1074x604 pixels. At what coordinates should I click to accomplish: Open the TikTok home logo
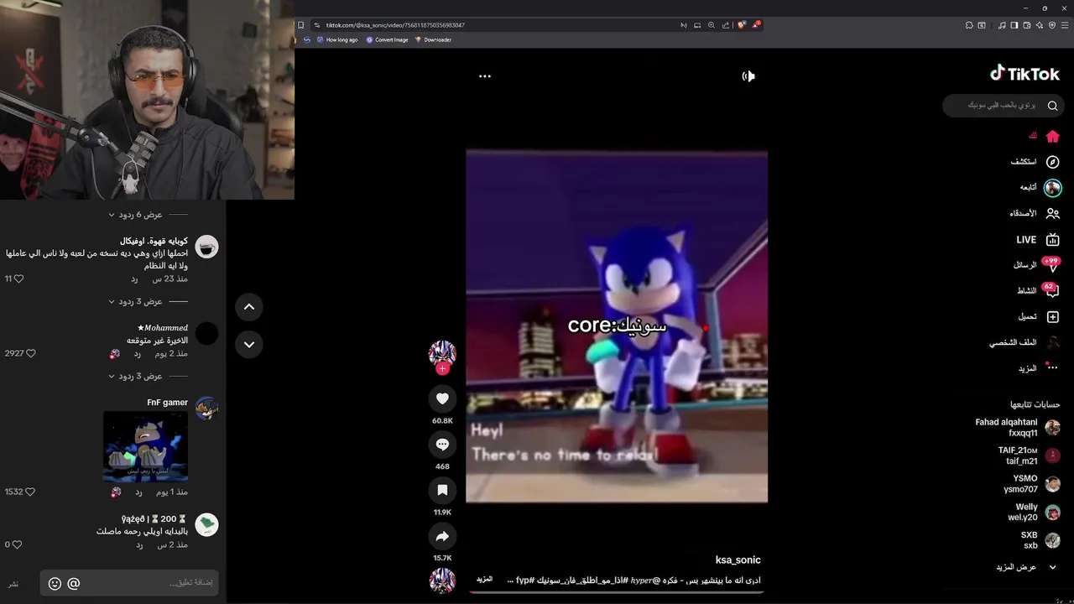point(1024,74)
